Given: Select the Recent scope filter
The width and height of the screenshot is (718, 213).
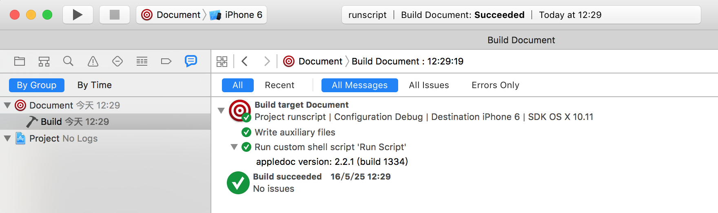Looking at the screenshot, I should pos(279,85).
